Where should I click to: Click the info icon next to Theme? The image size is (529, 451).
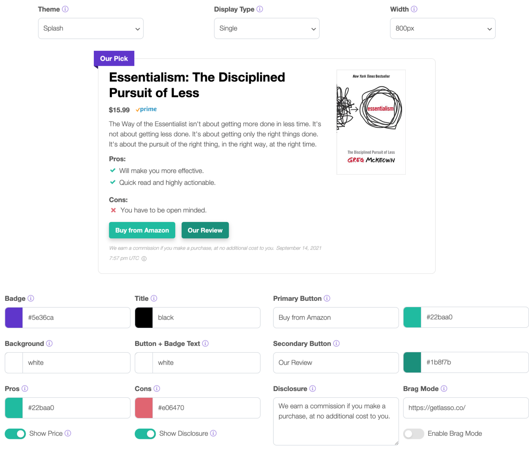65,9
